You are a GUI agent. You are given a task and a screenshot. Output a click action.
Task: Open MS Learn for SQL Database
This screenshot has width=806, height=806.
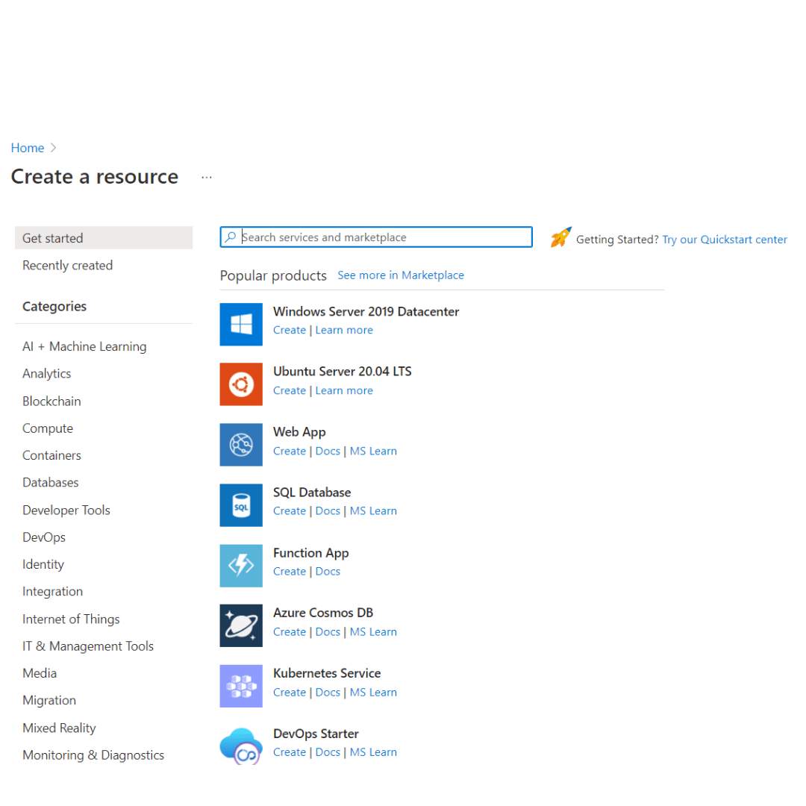tap(373, 511)
